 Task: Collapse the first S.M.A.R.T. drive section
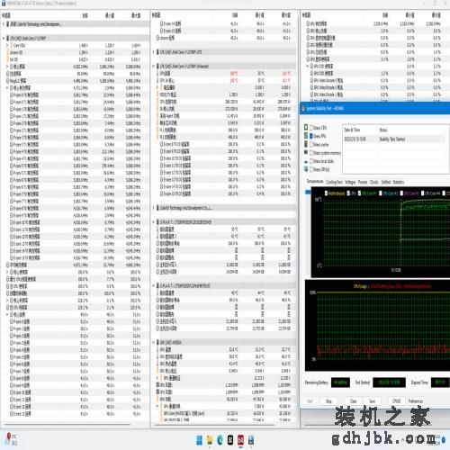154,222
